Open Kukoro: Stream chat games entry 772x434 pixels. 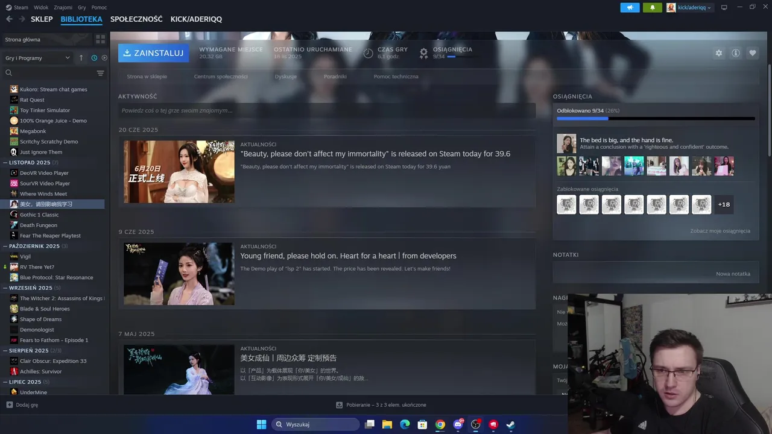[x=53, y=89]
